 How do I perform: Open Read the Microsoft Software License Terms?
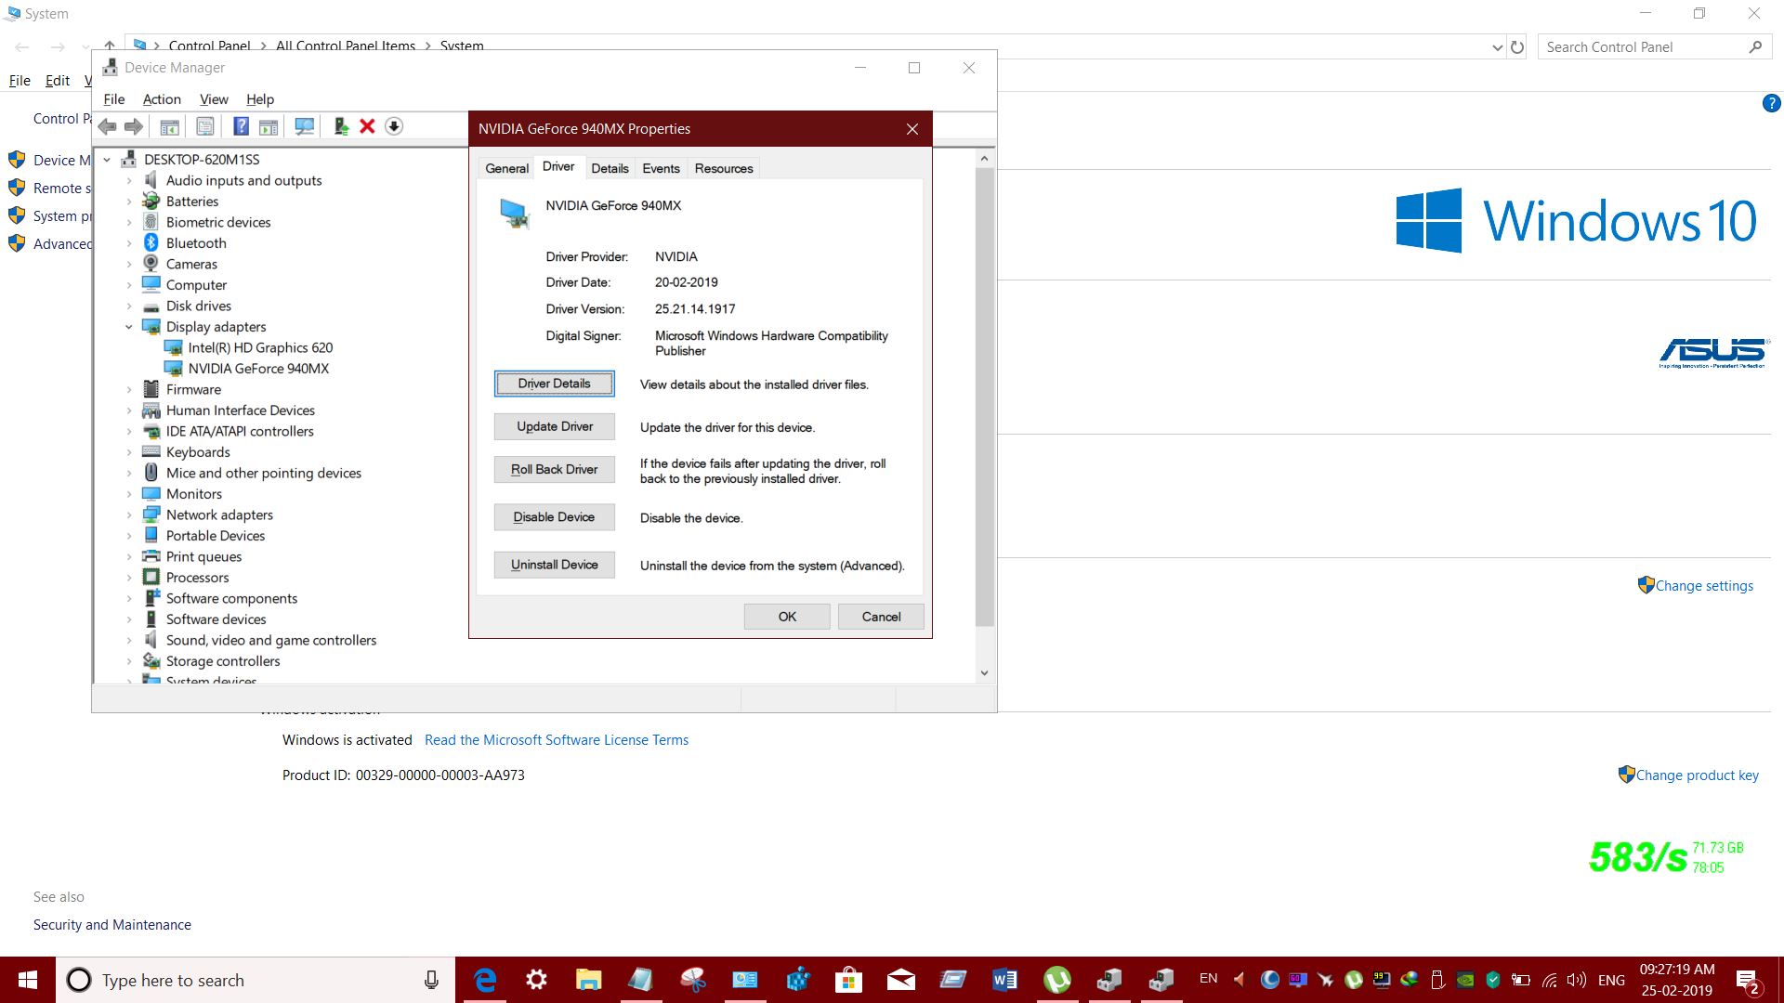(x=557, y=740)
